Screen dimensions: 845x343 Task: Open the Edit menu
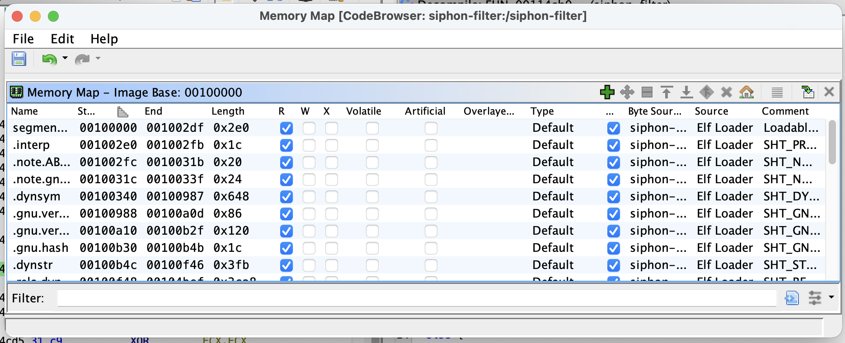(62, 39)
